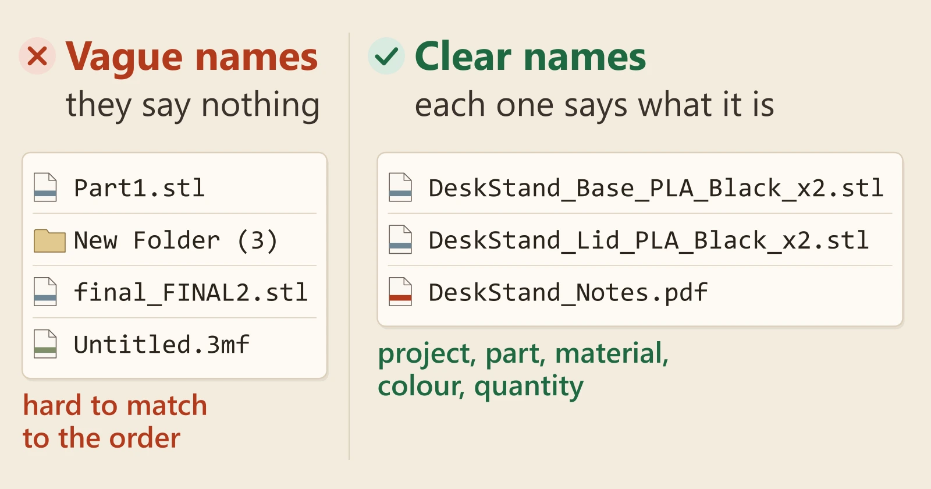Screen dimensions: 931x489
Task: Select the DeskStand_Notes.pdf file name
Action: click(x=568, y=293)
